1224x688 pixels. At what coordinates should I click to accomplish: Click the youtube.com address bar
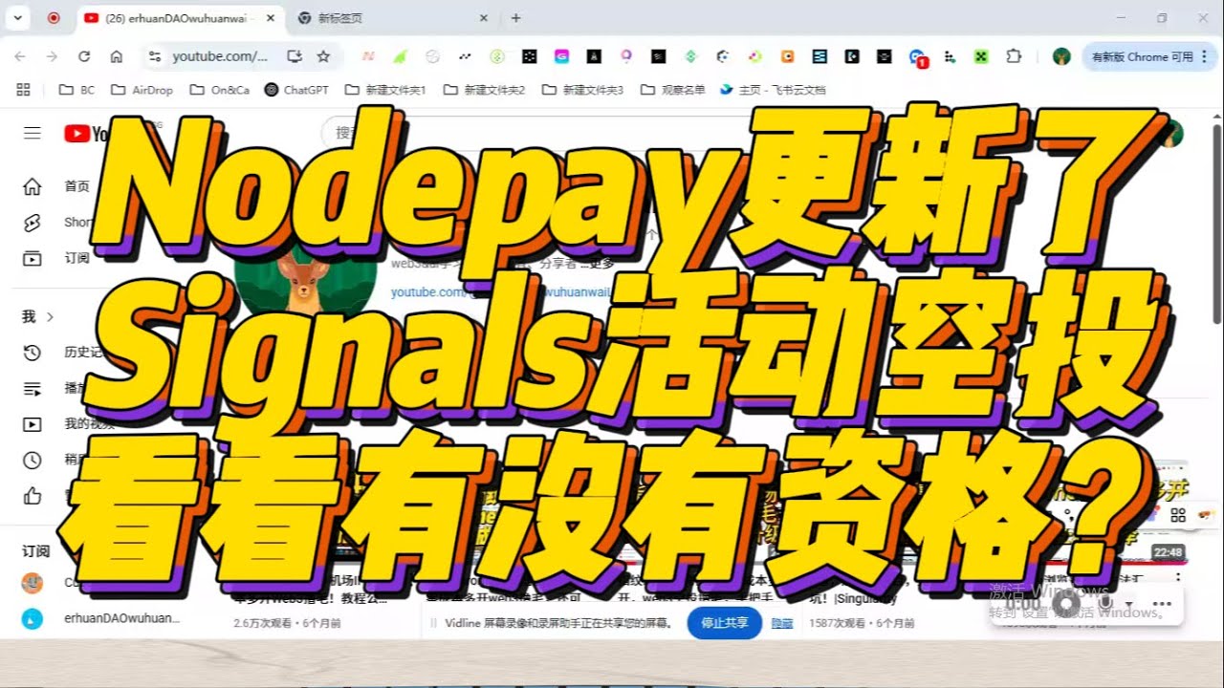[x=219, y=56]
